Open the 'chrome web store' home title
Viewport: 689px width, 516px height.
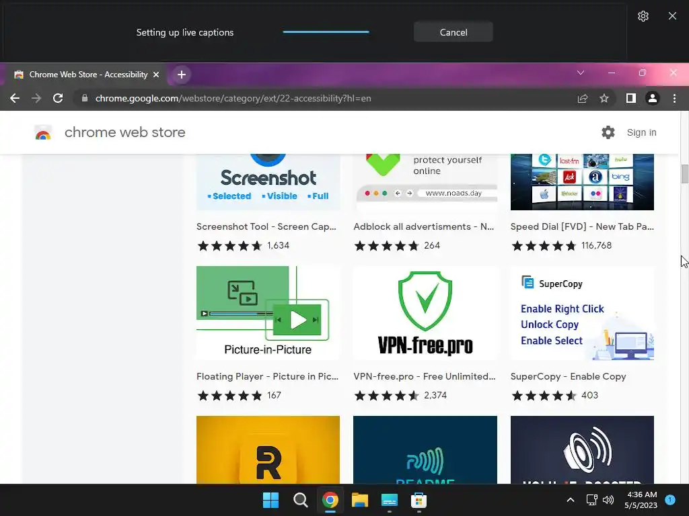click(124, 132)
